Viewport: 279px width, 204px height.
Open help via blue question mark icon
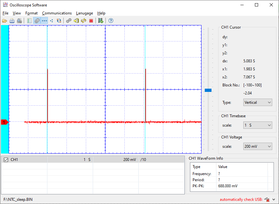[111, 21]
